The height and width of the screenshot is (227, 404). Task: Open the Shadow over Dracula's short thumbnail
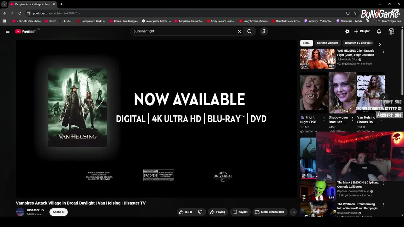[342, 93]
